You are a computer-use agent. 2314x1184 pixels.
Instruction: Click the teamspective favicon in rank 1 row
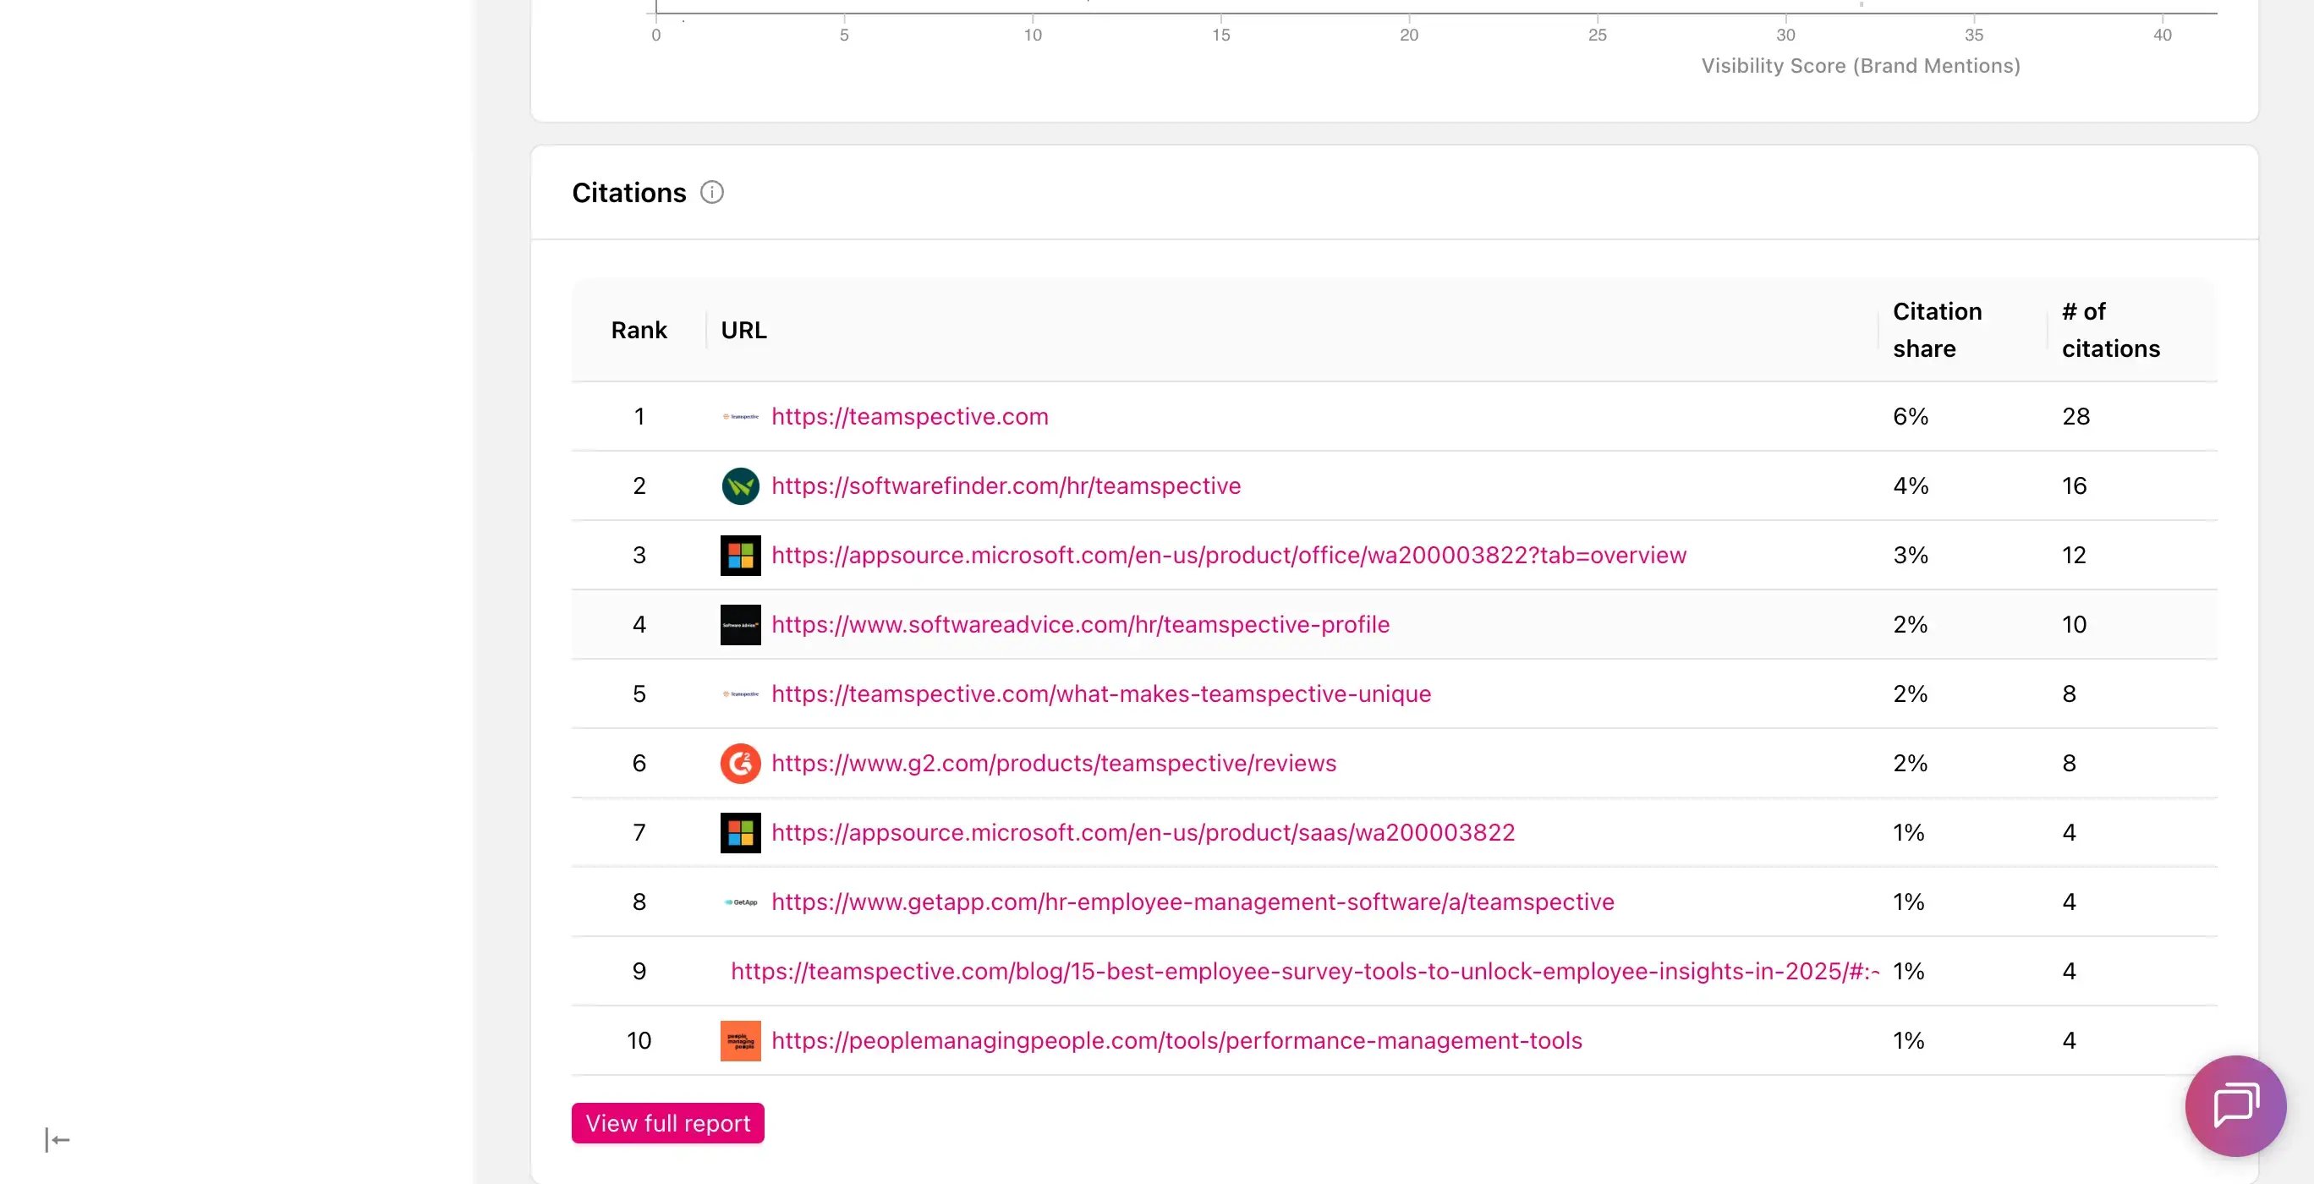click(x=740, y=417)
